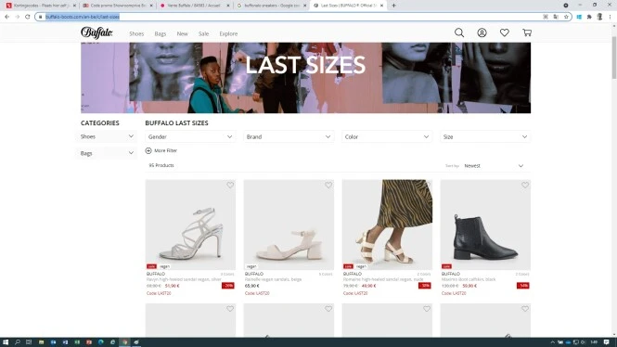Open Ravyn high-heeled sandal product title

pos(184,279)
